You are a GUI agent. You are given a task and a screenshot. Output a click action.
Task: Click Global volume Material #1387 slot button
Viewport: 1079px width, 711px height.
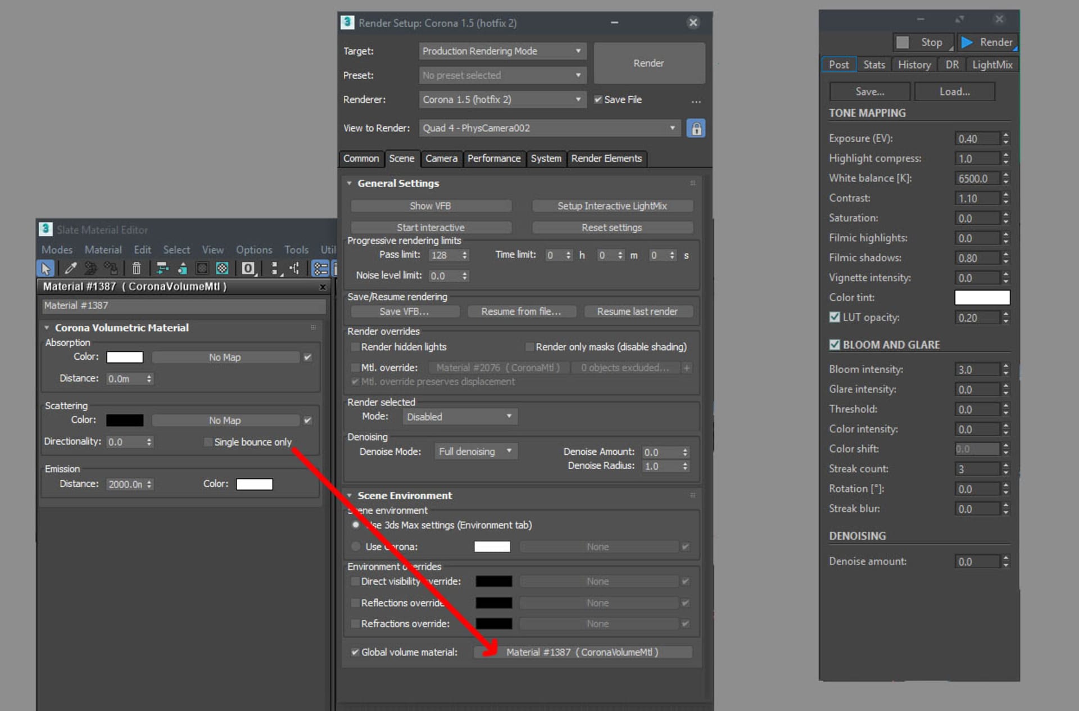[x=583, y=652]
